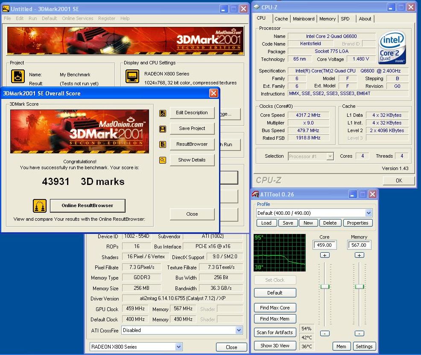Click the Intel Core 2 Quad logo
This screenshot has width=421, height=355.
coord(392,47)
